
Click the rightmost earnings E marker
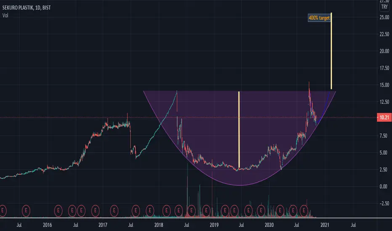(304, 211)
